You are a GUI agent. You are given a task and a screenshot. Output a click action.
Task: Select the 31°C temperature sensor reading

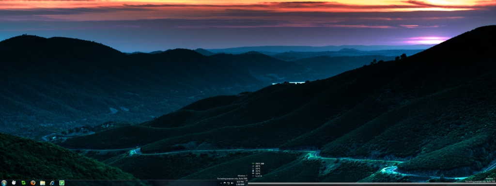(258, 171)
